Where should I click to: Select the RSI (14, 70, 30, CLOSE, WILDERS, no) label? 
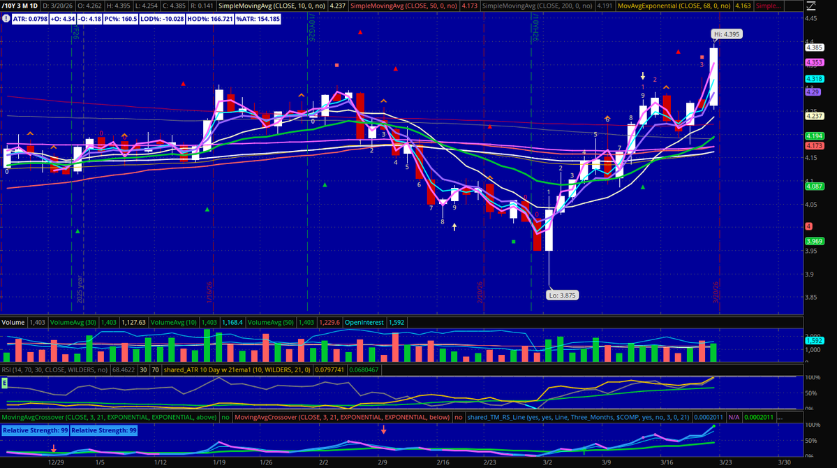tap(54, 370)
